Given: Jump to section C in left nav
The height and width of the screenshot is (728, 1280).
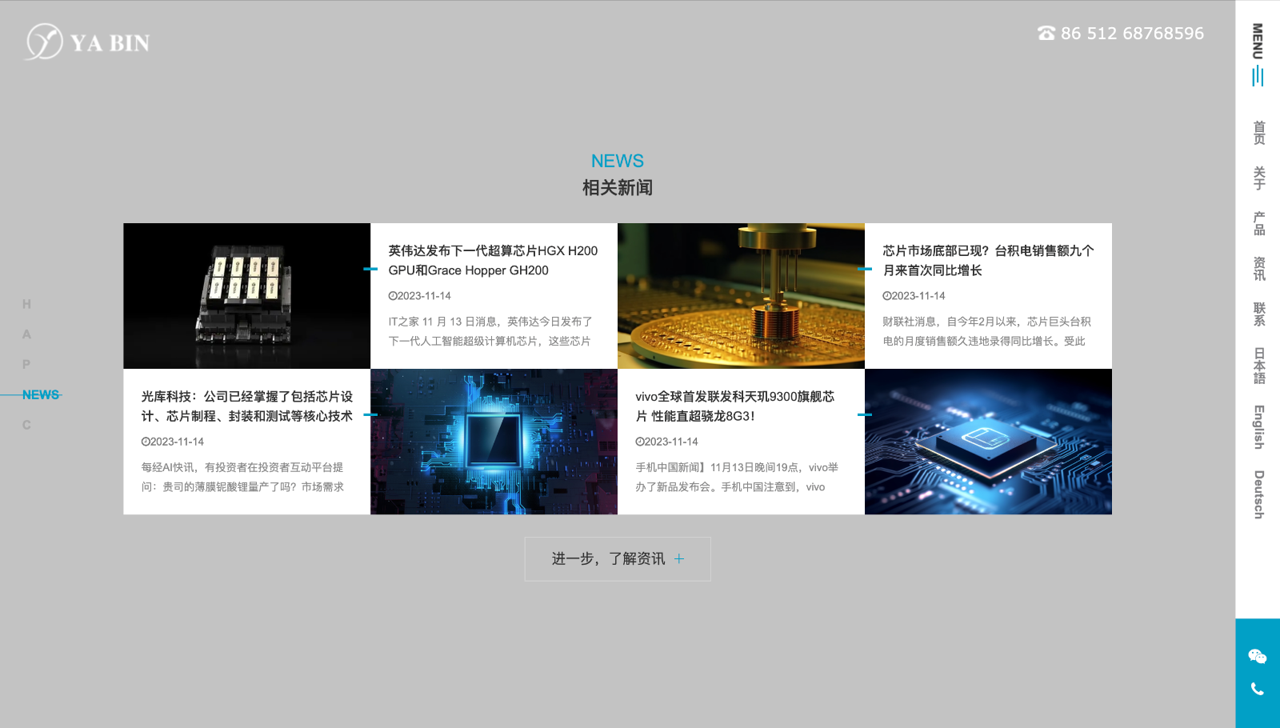Looking at the screenshot, I should click(x=26, y=426).
